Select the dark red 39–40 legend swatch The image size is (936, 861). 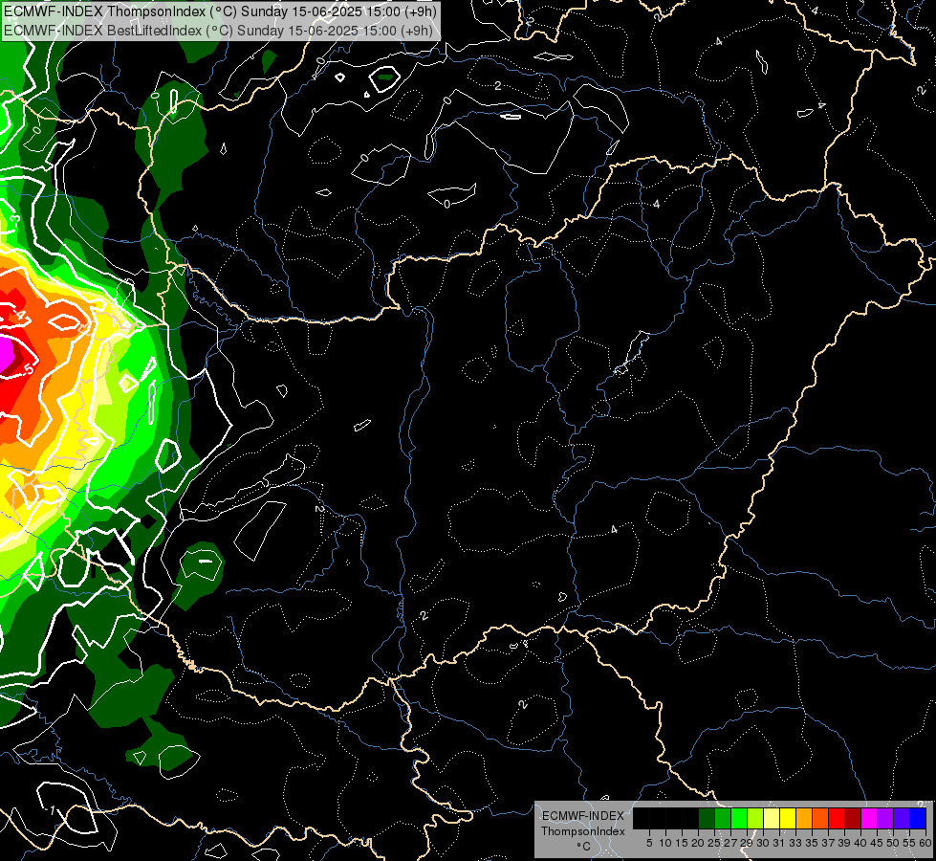[x=853, y=818]
